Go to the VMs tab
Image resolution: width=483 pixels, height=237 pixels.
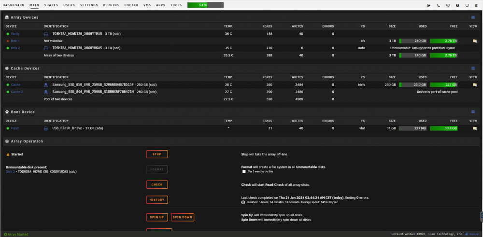click(147, 5)
